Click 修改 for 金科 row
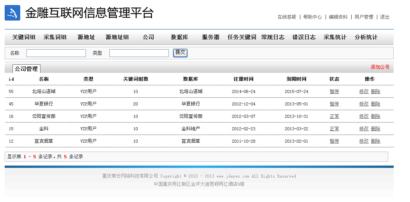Screen dimensions: 410x202 coord(364,128)
